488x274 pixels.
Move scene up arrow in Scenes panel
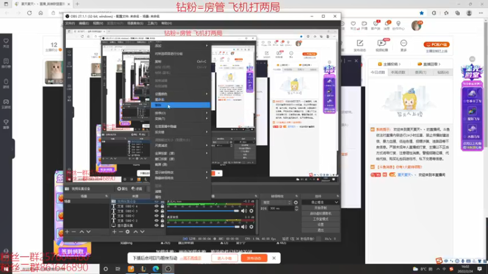pyautogui.click(x=82, y=232)
